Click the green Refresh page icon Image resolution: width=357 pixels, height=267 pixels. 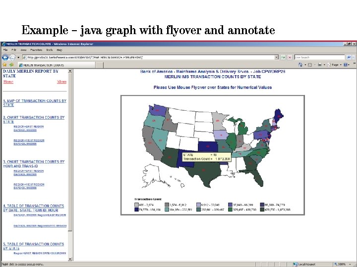coord(283,57)
